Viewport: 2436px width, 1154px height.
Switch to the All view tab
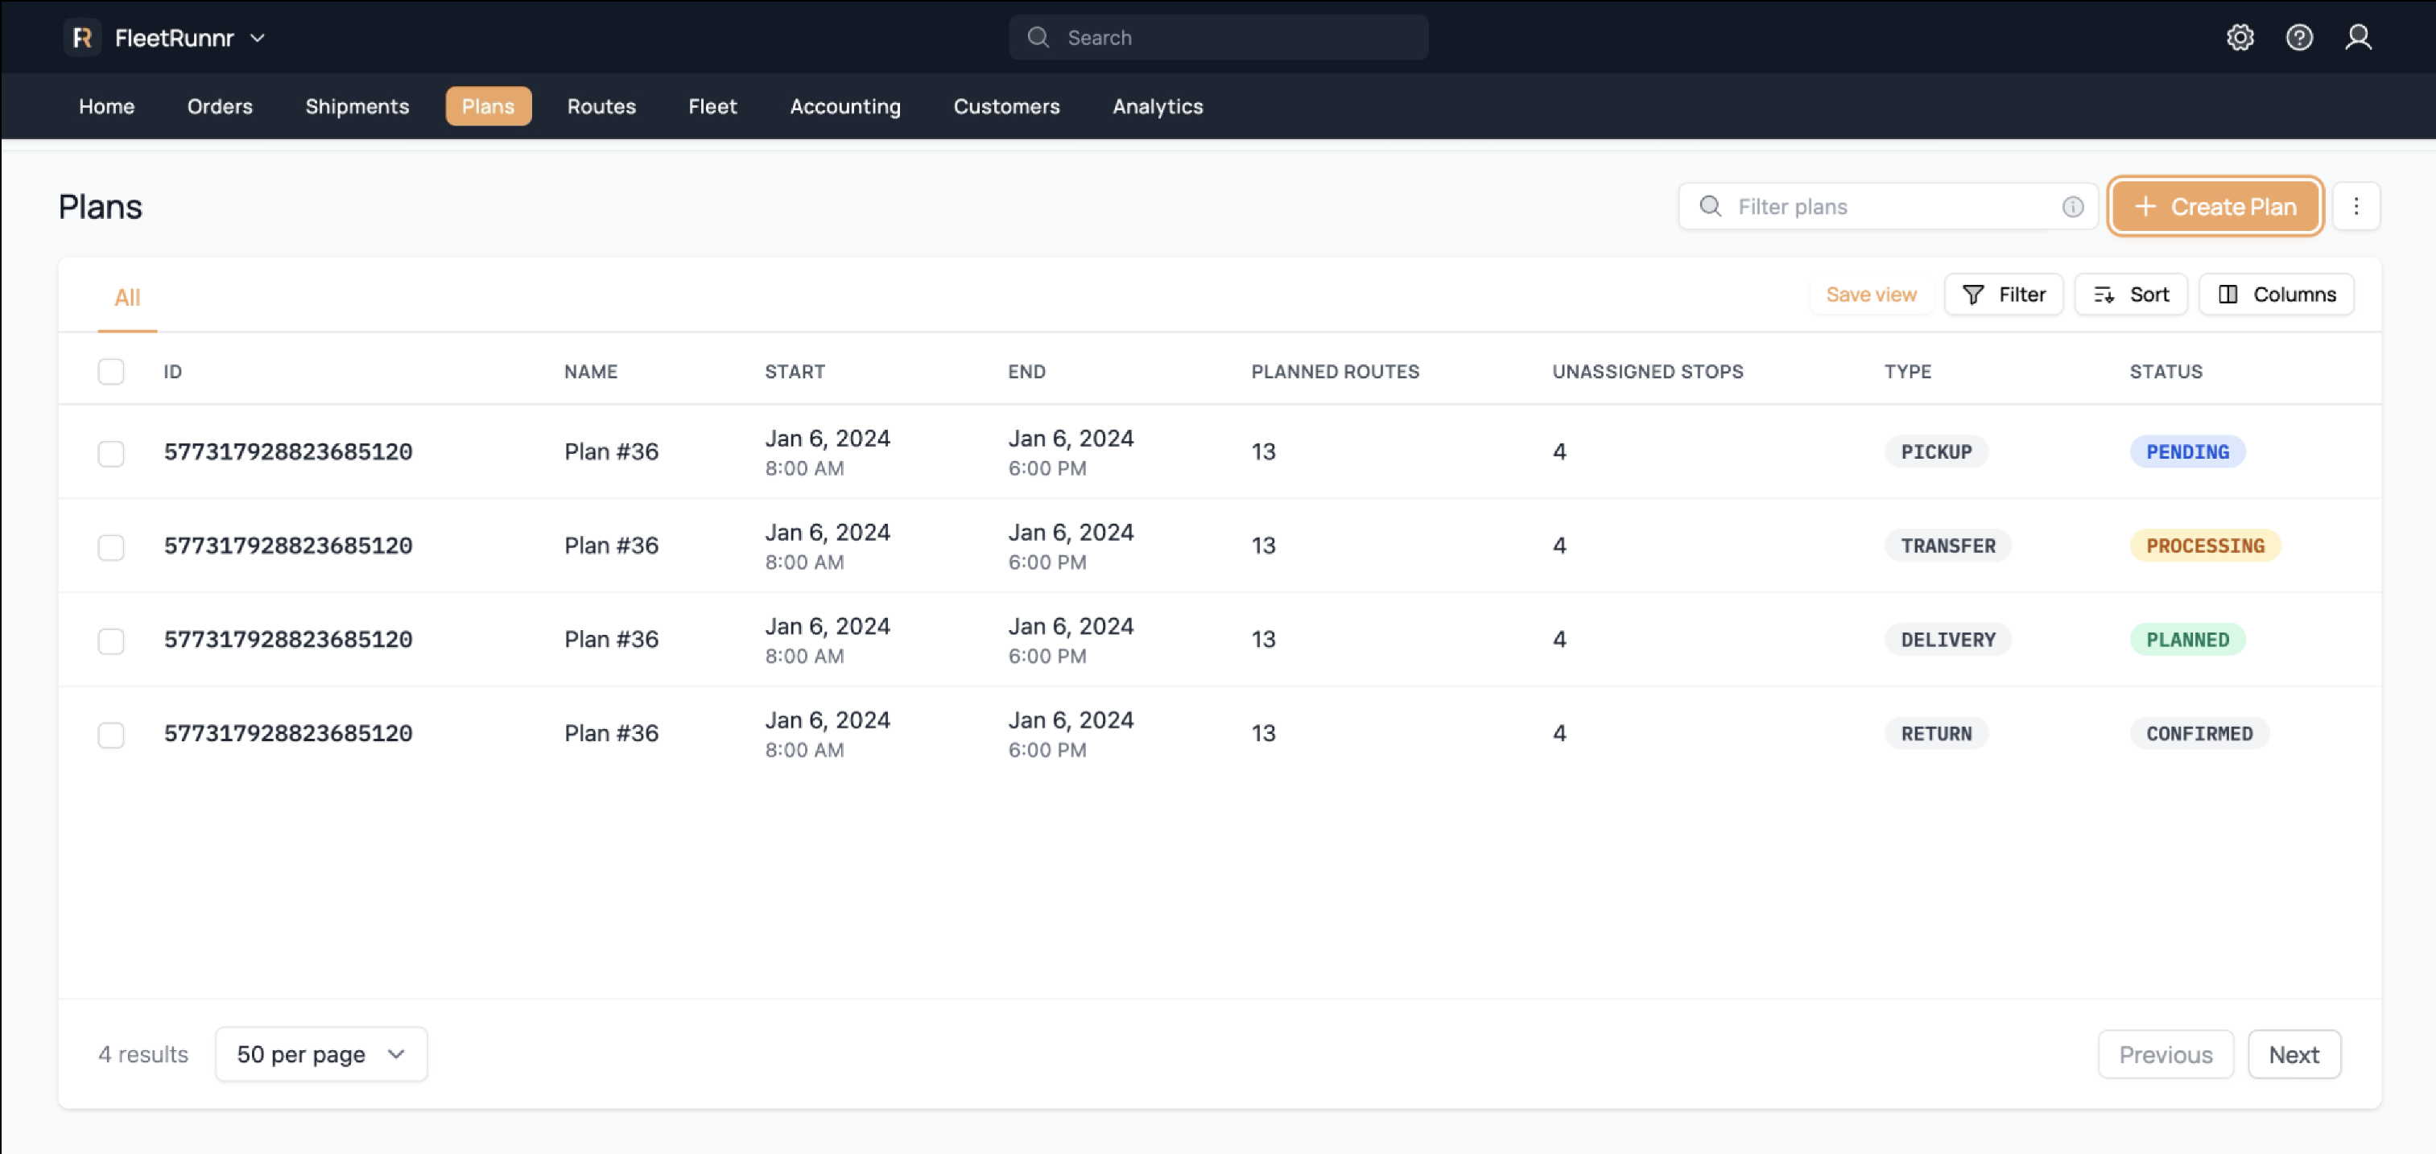tap(126, 298)
